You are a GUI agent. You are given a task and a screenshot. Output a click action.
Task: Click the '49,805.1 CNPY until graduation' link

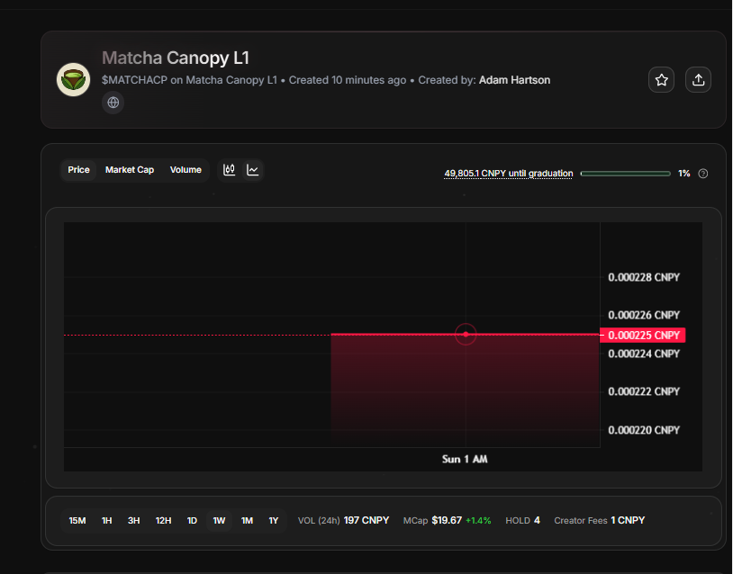pos(508,174)
